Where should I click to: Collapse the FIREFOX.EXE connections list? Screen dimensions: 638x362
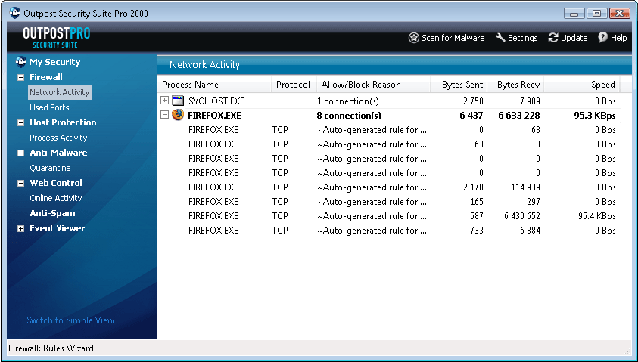[165, 116]
